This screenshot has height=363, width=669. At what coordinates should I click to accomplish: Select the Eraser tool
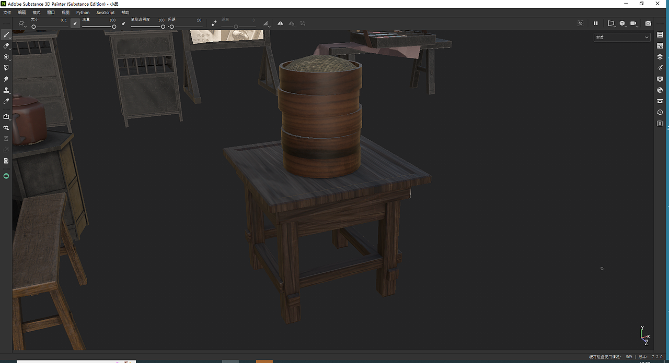pos(6,46)
